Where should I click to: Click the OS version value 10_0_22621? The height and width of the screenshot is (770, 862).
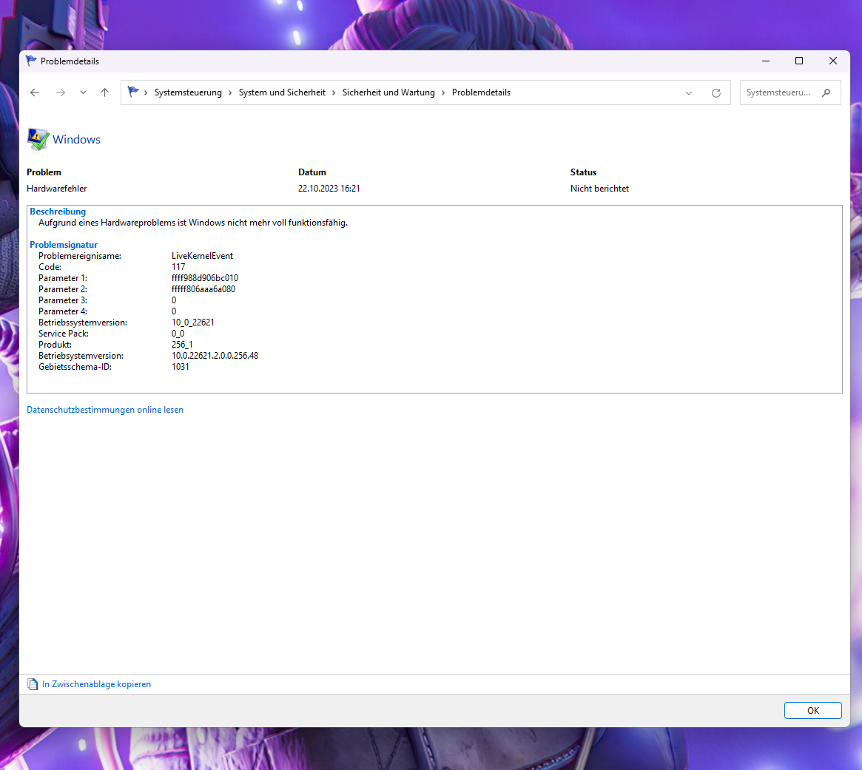(193, 322)
